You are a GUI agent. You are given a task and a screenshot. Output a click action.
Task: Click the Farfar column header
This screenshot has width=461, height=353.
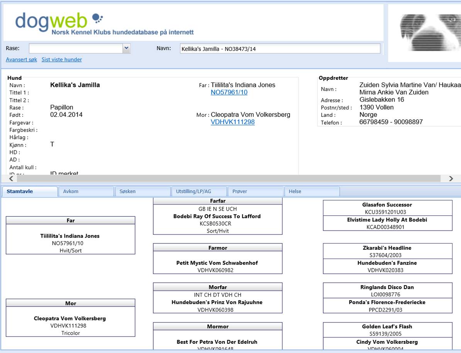217,201
